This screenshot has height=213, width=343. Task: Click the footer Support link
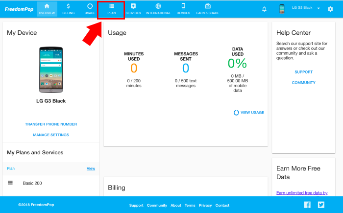[136, 205]
